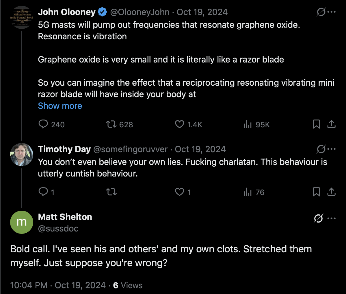Like Timothy Day's reply
The width and height of the screenshot is (346, 294).
[x=180, y=192]
